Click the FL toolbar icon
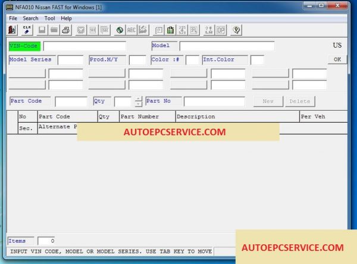Viewport: 357px width, 264px height. [194, 30]
